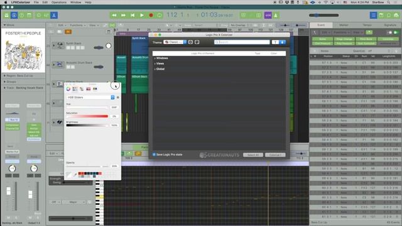Click the Acoustic Drum Stack track icon
Viewport: 402px width, 226px height.
(x=60, y=65)
